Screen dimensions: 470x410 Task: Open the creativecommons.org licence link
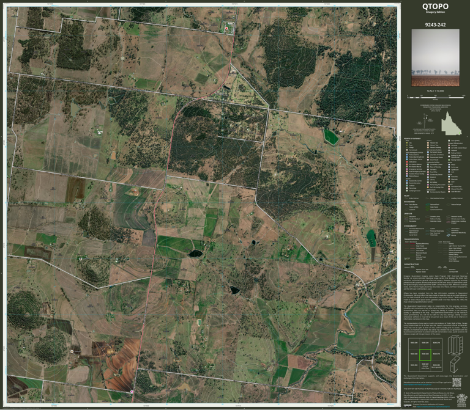pyautogui.click(x=433, y=407)
